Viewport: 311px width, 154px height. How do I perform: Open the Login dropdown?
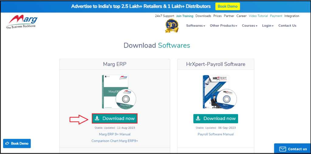pyautogui.click(x=268, y=25)
